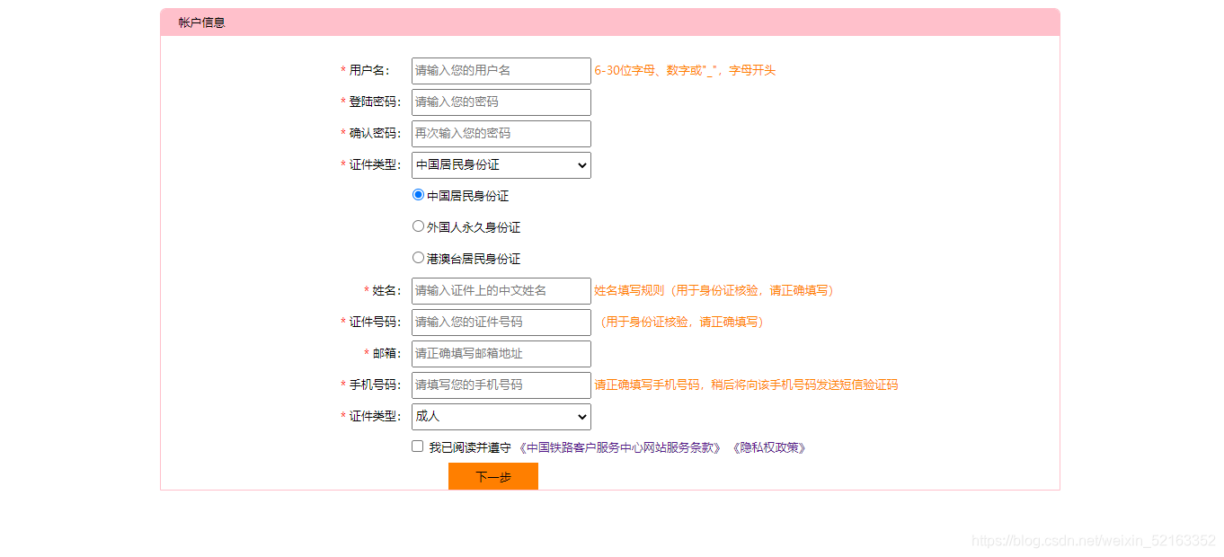The image size is (1224, 557).
Task: Click the orange 下一步 button
Action: [x=493, y=476]
